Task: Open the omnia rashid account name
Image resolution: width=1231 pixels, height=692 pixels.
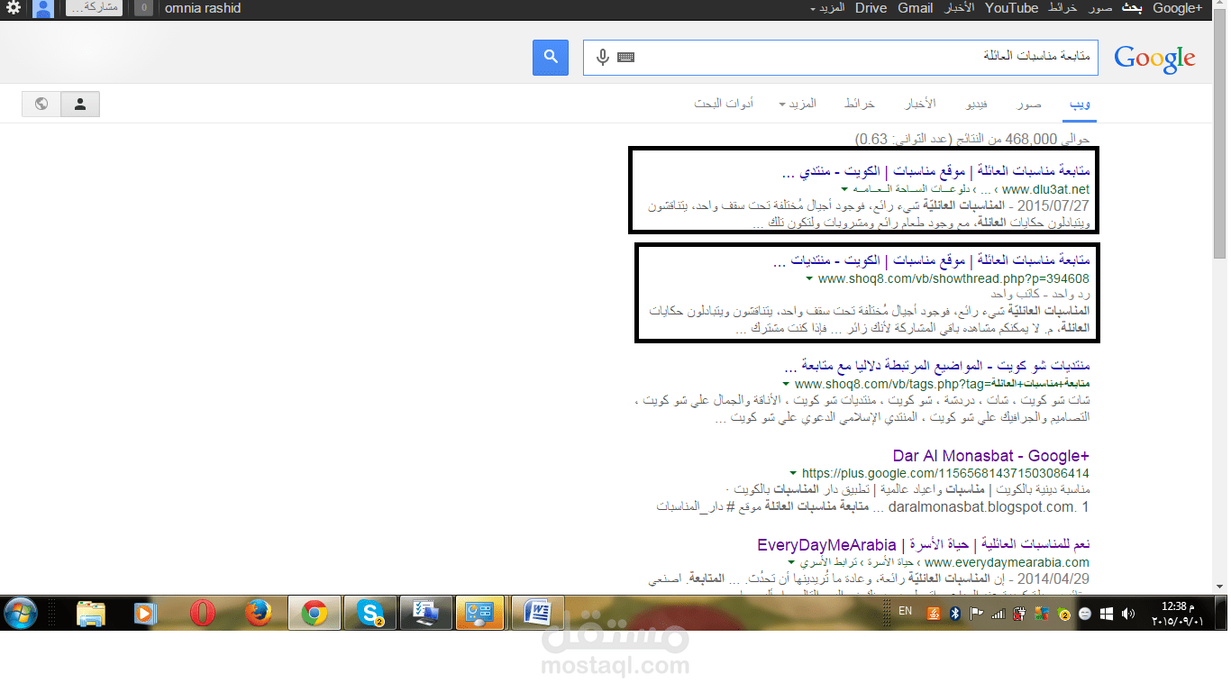Action: click(x=203, y=8)
